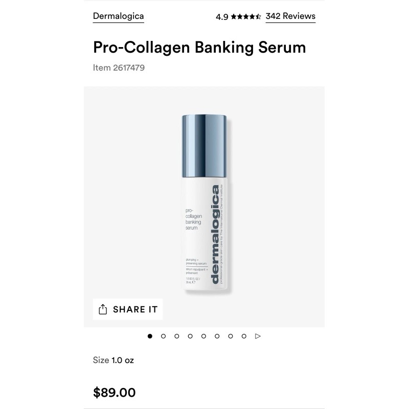Select the third carousel dot
This screenshot has height=409, width=409.
click(x=177, y=336)
